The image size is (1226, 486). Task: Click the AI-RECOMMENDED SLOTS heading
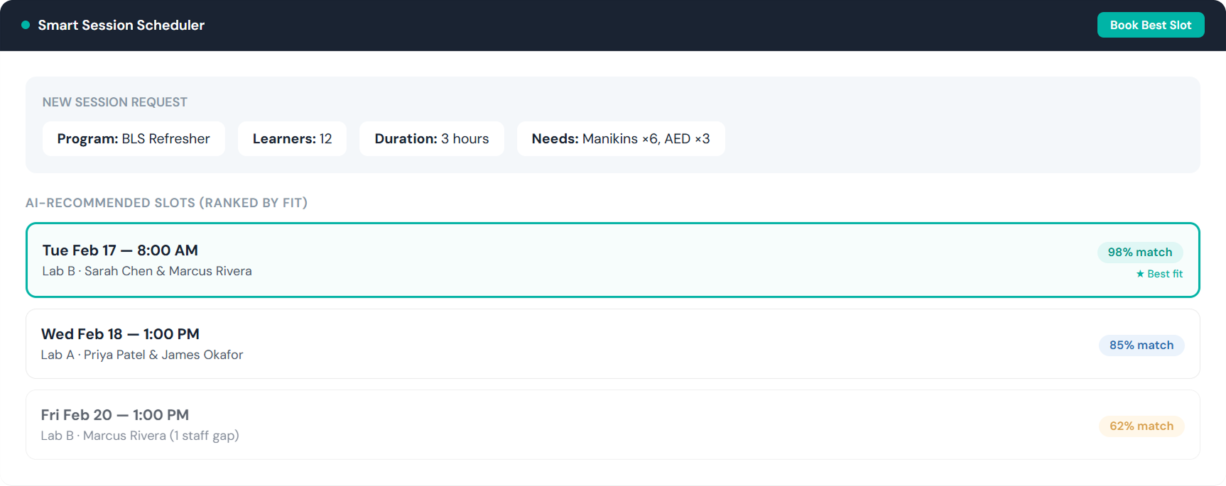point(166,203)
